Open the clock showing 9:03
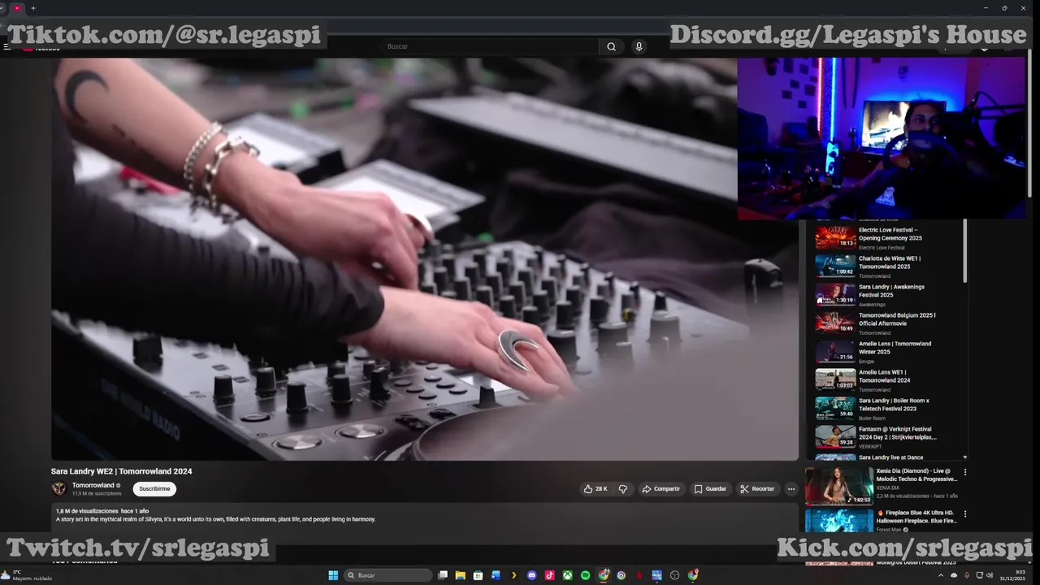Viewport: 1040px width, 585px height. [x=1013, y=575]
